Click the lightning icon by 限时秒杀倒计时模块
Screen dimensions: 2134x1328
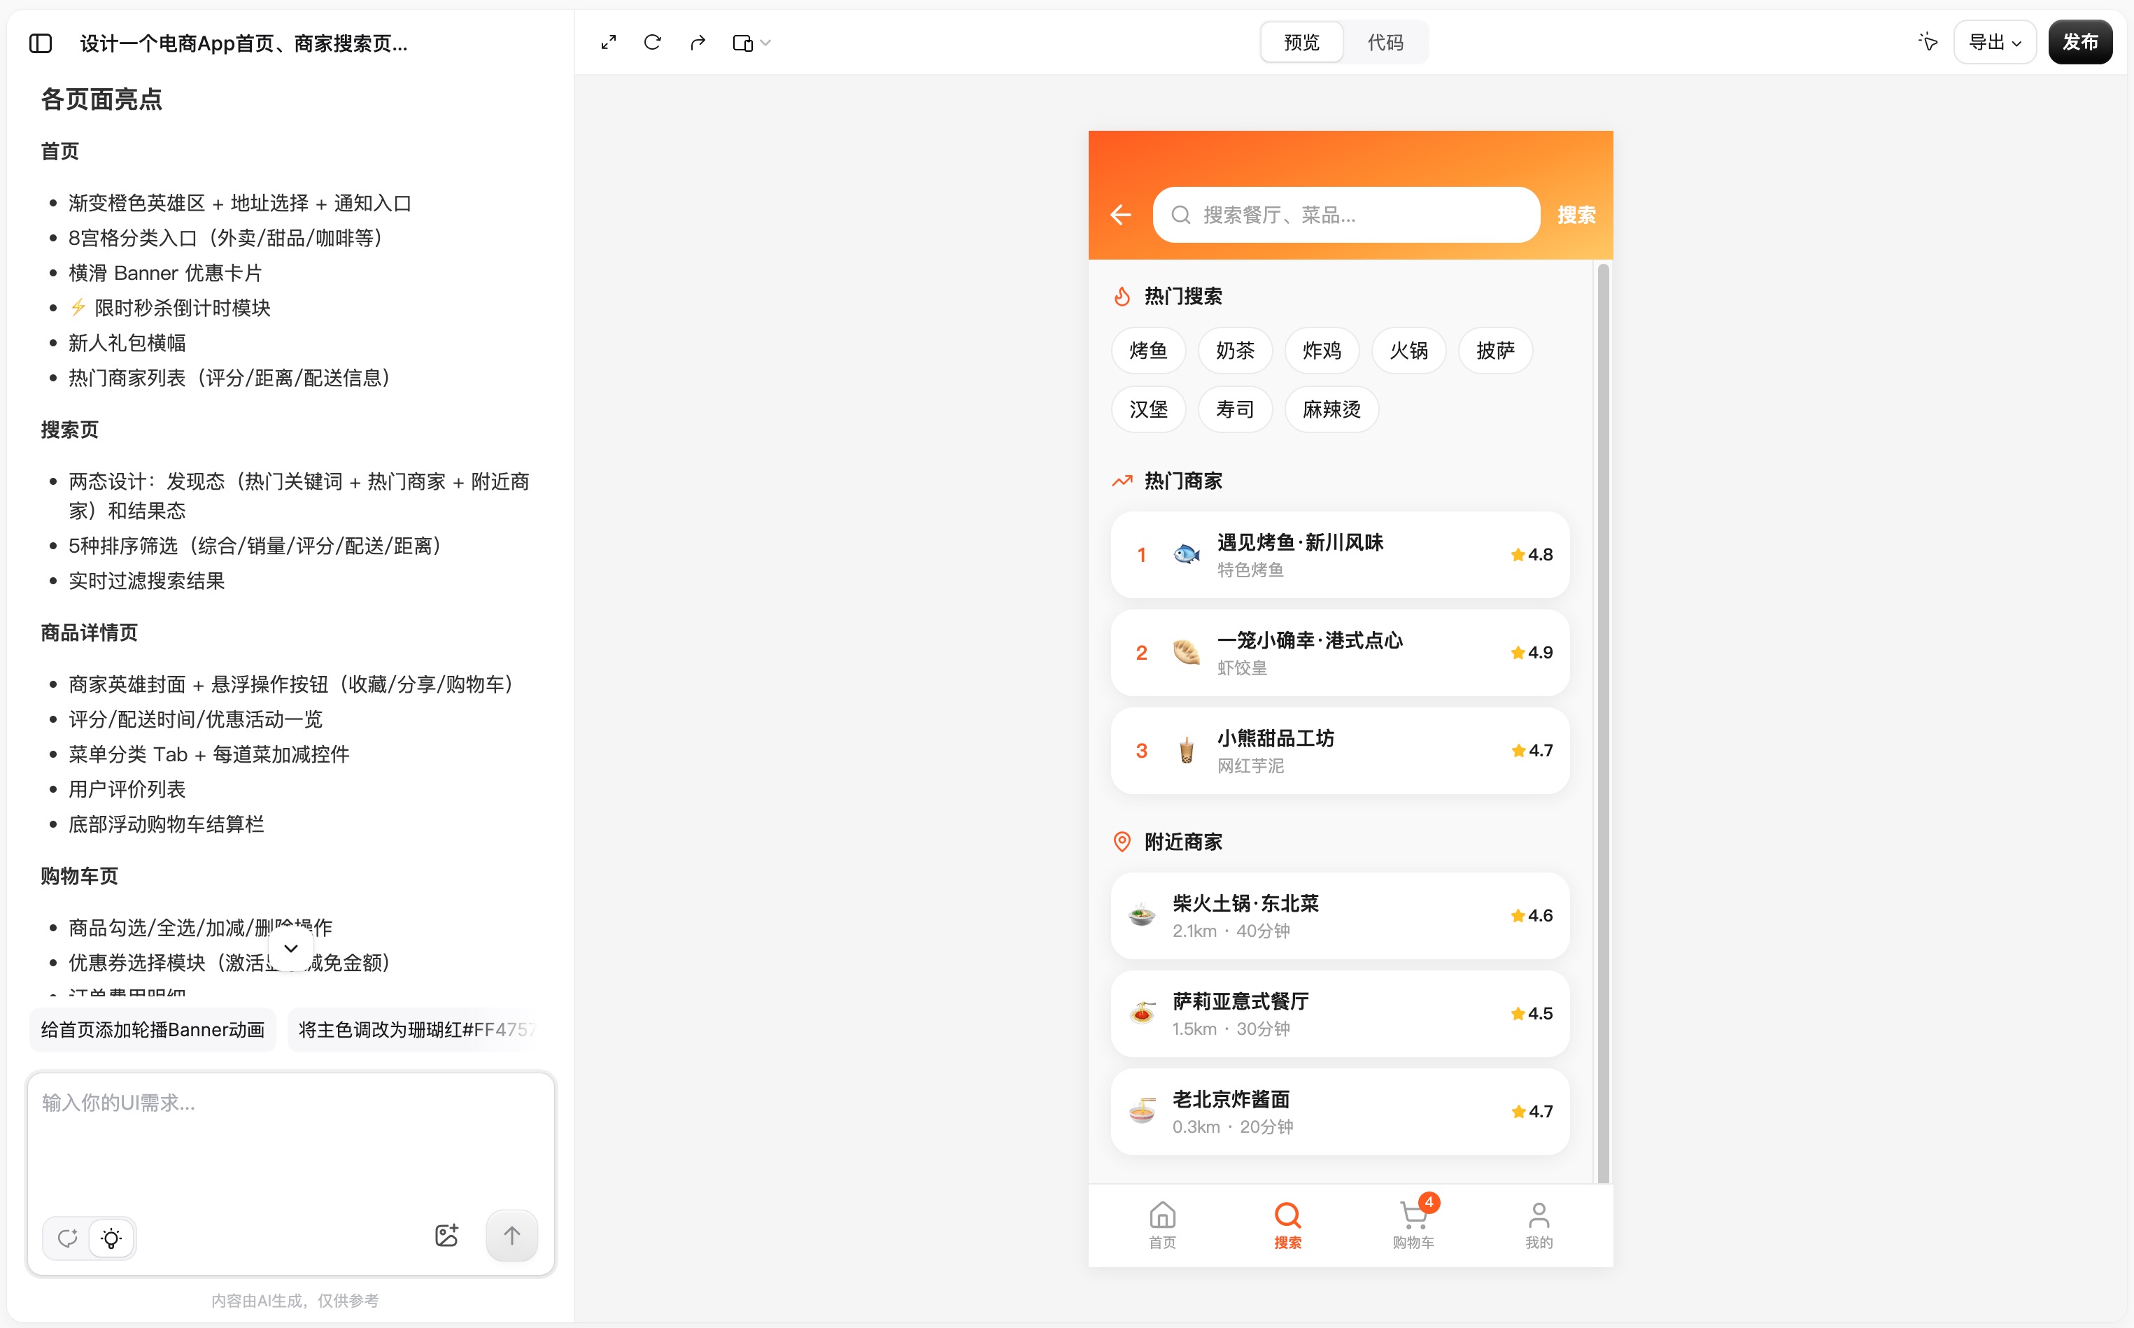coord(77,307)
